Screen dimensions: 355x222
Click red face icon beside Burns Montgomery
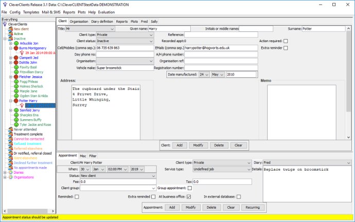pyautogui.click(x=16, y=48)
